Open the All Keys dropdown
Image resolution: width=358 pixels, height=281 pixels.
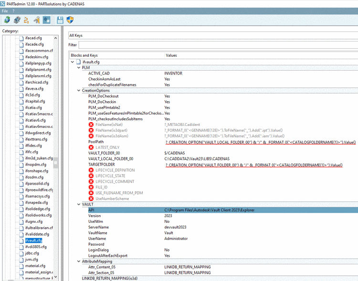[212, 35]
